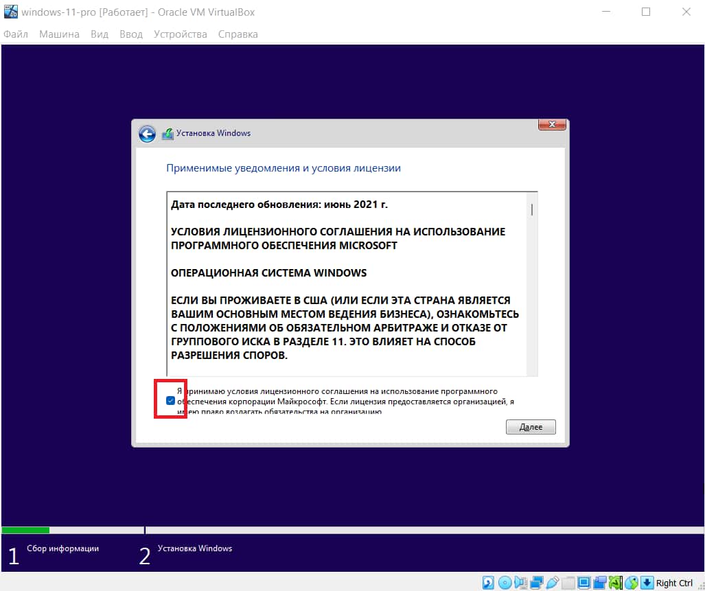Click the mouse integration status icon

632,583
